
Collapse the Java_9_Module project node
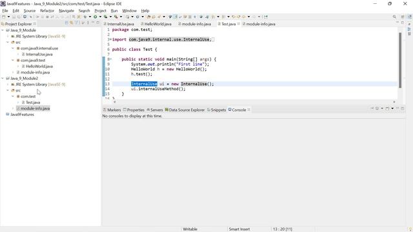(x=3, y=30)
